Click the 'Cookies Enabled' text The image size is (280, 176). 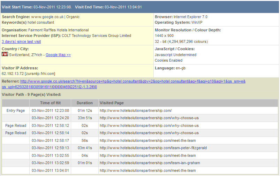tap(168, 60)
